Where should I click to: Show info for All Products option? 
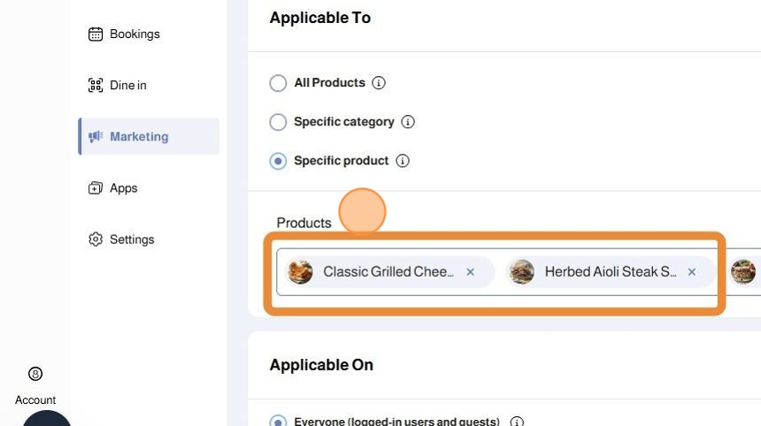coord(379,83)
